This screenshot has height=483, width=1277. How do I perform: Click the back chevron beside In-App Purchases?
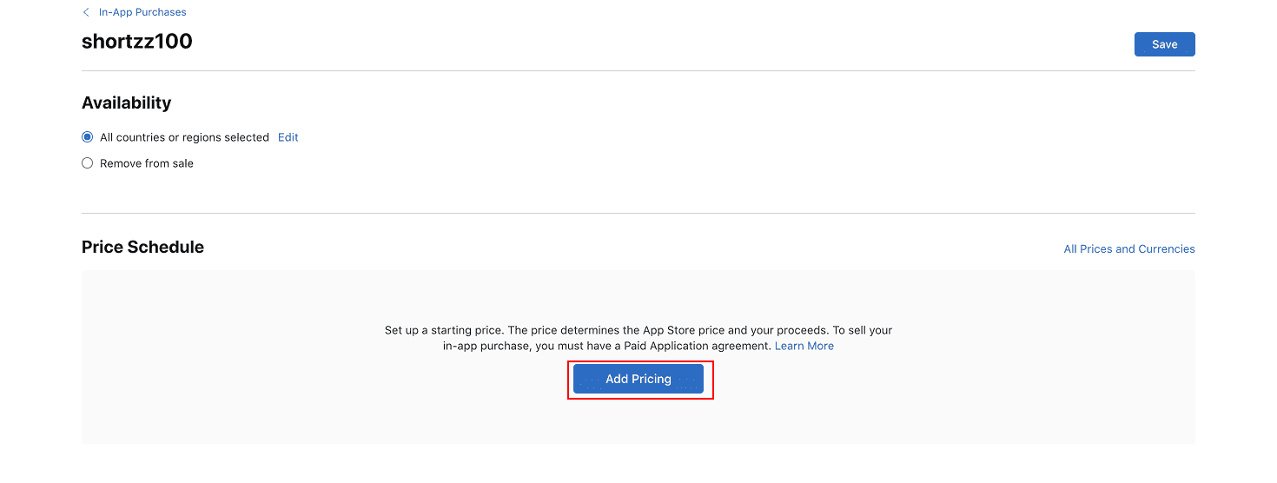[x=86, y=12]
